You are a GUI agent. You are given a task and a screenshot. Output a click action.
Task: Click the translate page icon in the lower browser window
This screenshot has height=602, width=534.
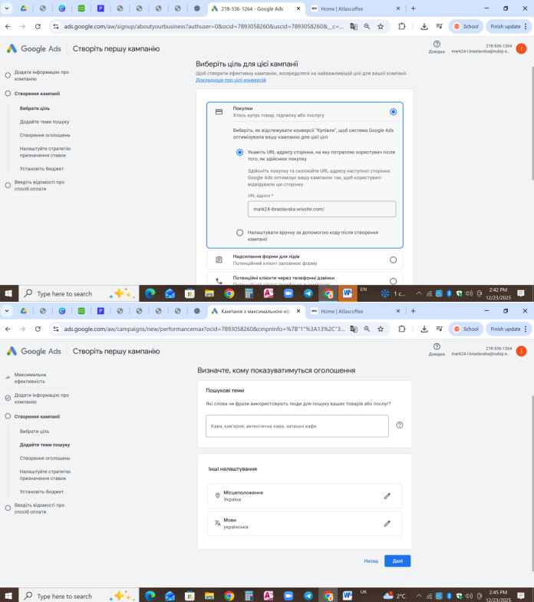pyautogui.click(x=353, y=329)
